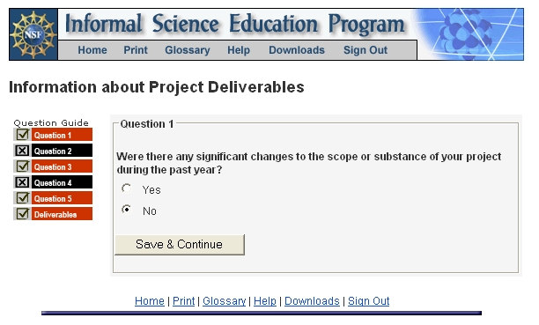
Task: Click the X icon beside Question 4
Action: coord(22,182)
